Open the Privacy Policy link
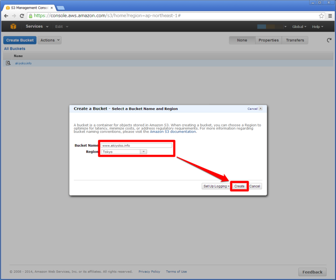 click(149, 272)
